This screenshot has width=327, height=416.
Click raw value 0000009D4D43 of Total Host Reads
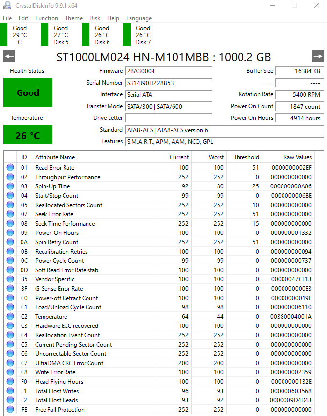(291, 400)
